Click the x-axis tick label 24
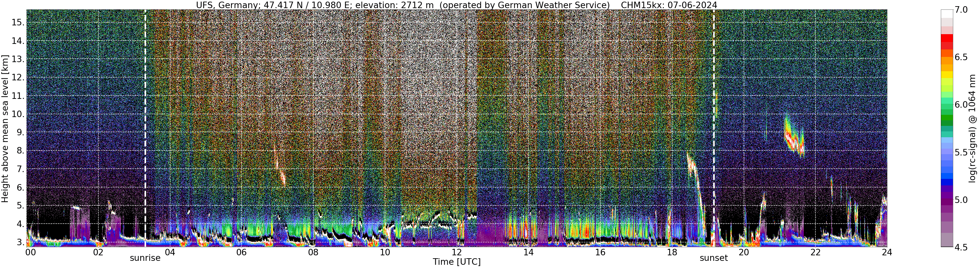Screen dimensions: 979x268 887,252
